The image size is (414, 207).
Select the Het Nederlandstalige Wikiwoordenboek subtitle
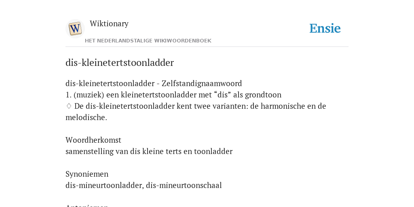pos(148,41)
